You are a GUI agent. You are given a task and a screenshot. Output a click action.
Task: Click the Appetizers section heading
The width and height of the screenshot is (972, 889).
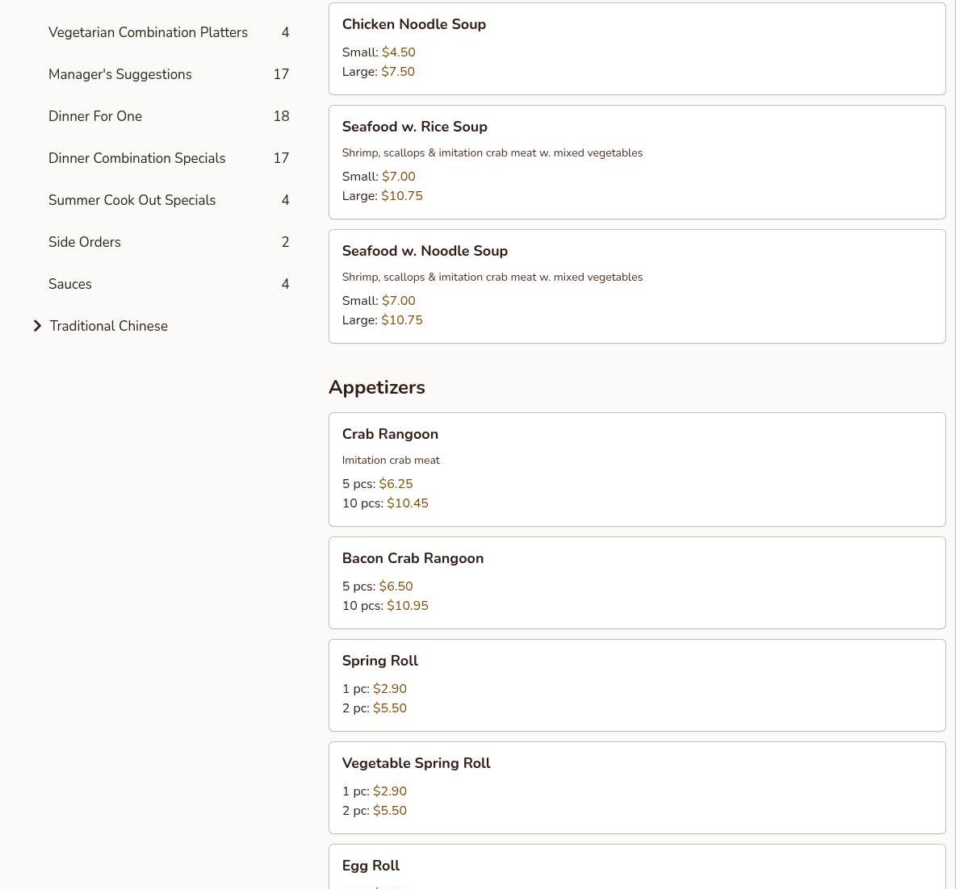click(x=377, y=387)
